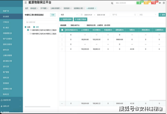167x114 pixels.
Task: Switch to the 变损报表 tab
Action: coord(67,8)
